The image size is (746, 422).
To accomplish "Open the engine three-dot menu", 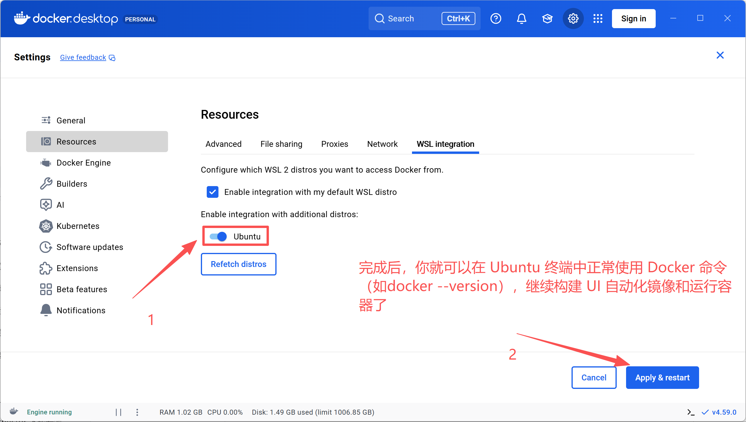I will click(137, 412).
